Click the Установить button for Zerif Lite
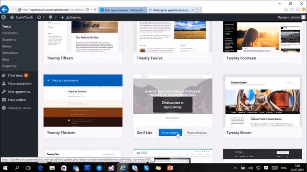Screen dimensions: 307x172 [170, 132]
